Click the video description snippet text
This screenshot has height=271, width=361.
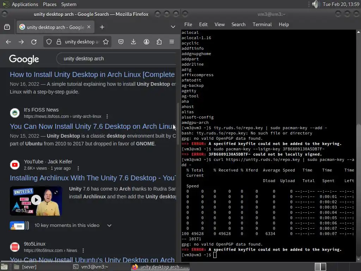click(122, 193)
